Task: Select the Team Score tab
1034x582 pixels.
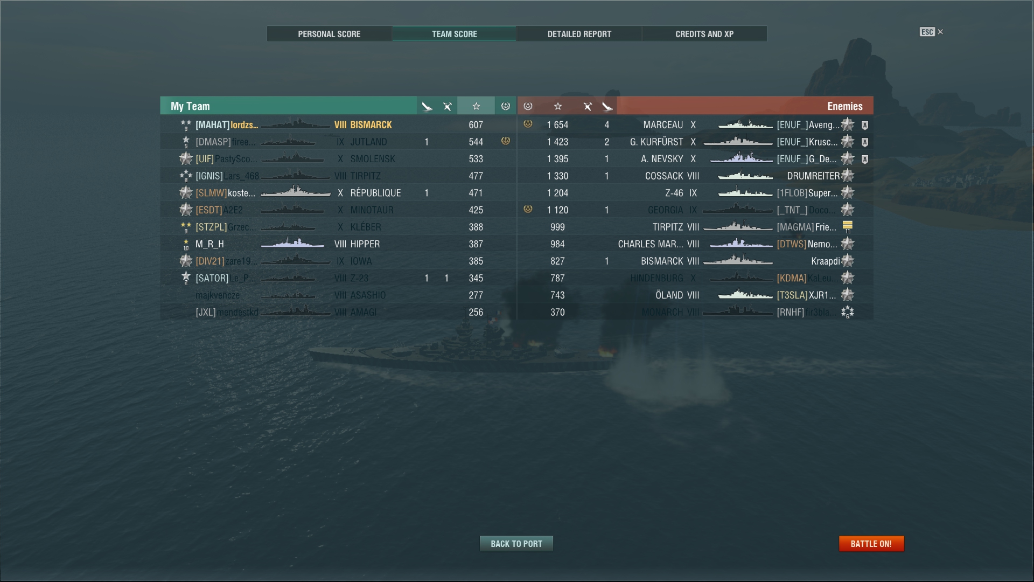Action: tap(454, 34)
